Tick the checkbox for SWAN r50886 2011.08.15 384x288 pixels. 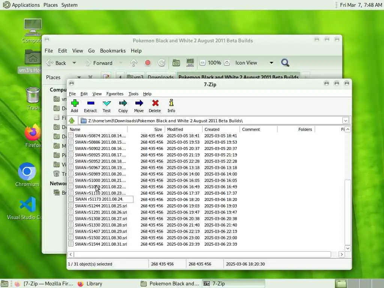click(71, 142)
